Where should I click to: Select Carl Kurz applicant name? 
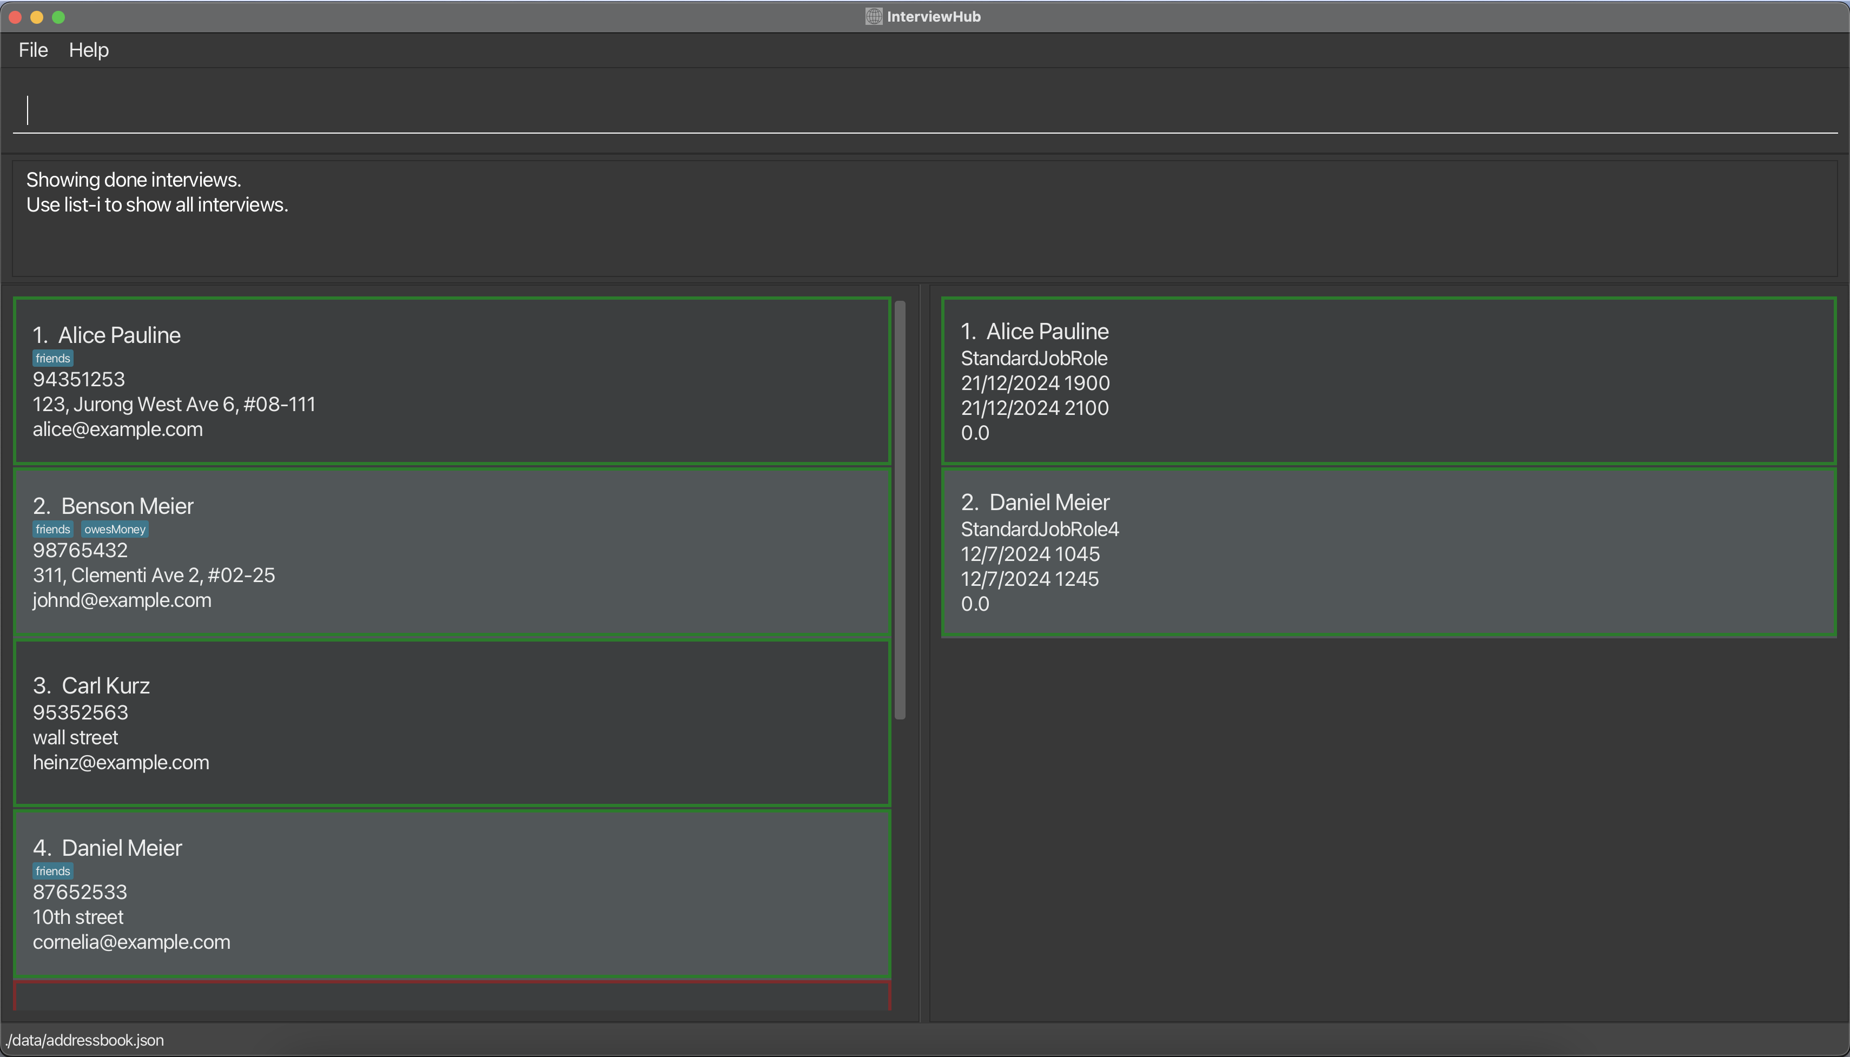pyautogui.click(x=105, y=685)
